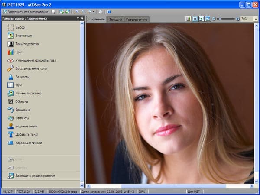Click the modification date status entry
This screenshot has width=260, height=195.
pyautogui.click(x=107, y=192)
